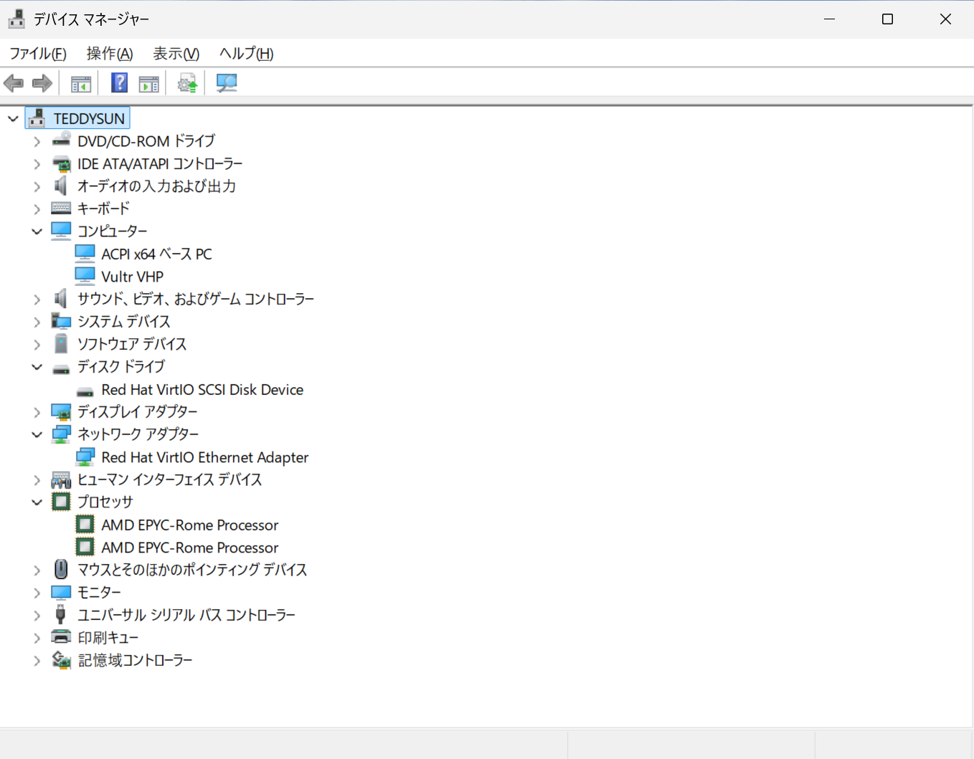Open the ヘルプ(H) menu
Image resolution: width=974 pixels, height=759 pixels.
(247, 54)
